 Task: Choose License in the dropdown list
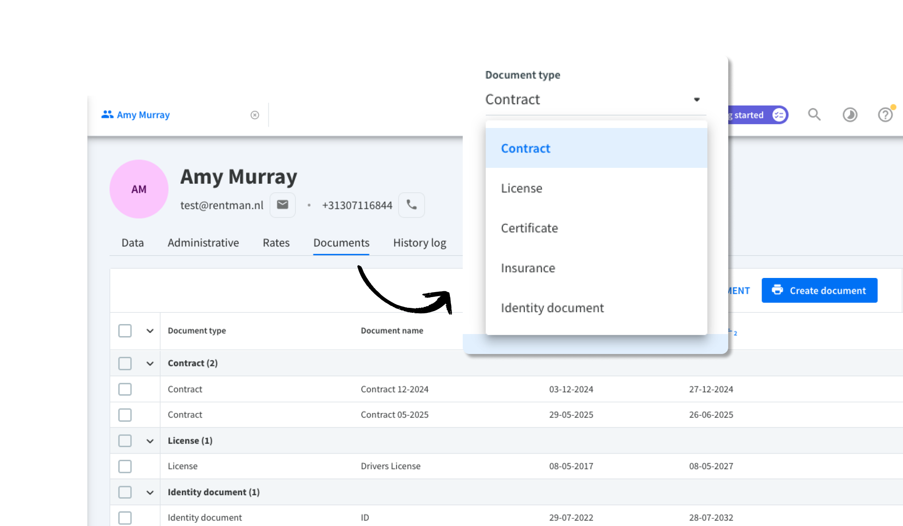(x=596, y=188)
